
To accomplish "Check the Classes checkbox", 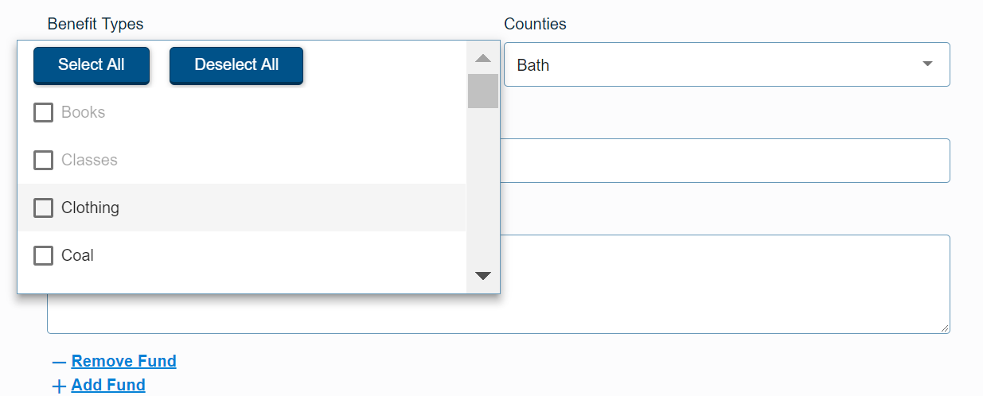I will tap(43, 161).
